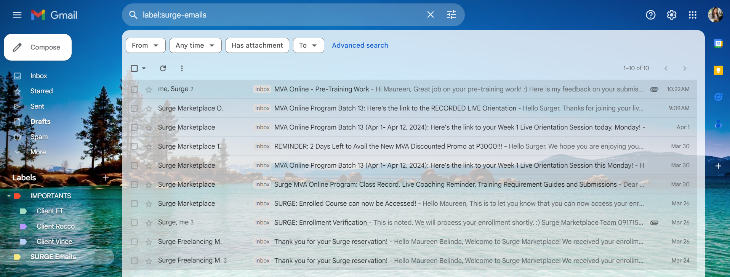Image resolution: width=730 pixels, height=277 pixels.
Task: Open the Client ET label
Action: (50, 211)
